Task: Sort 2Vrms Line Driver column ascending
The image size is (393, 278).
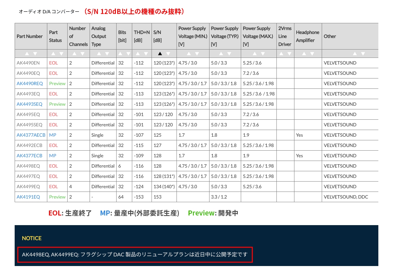Action: pyautogui.click(x=281, y=54)
